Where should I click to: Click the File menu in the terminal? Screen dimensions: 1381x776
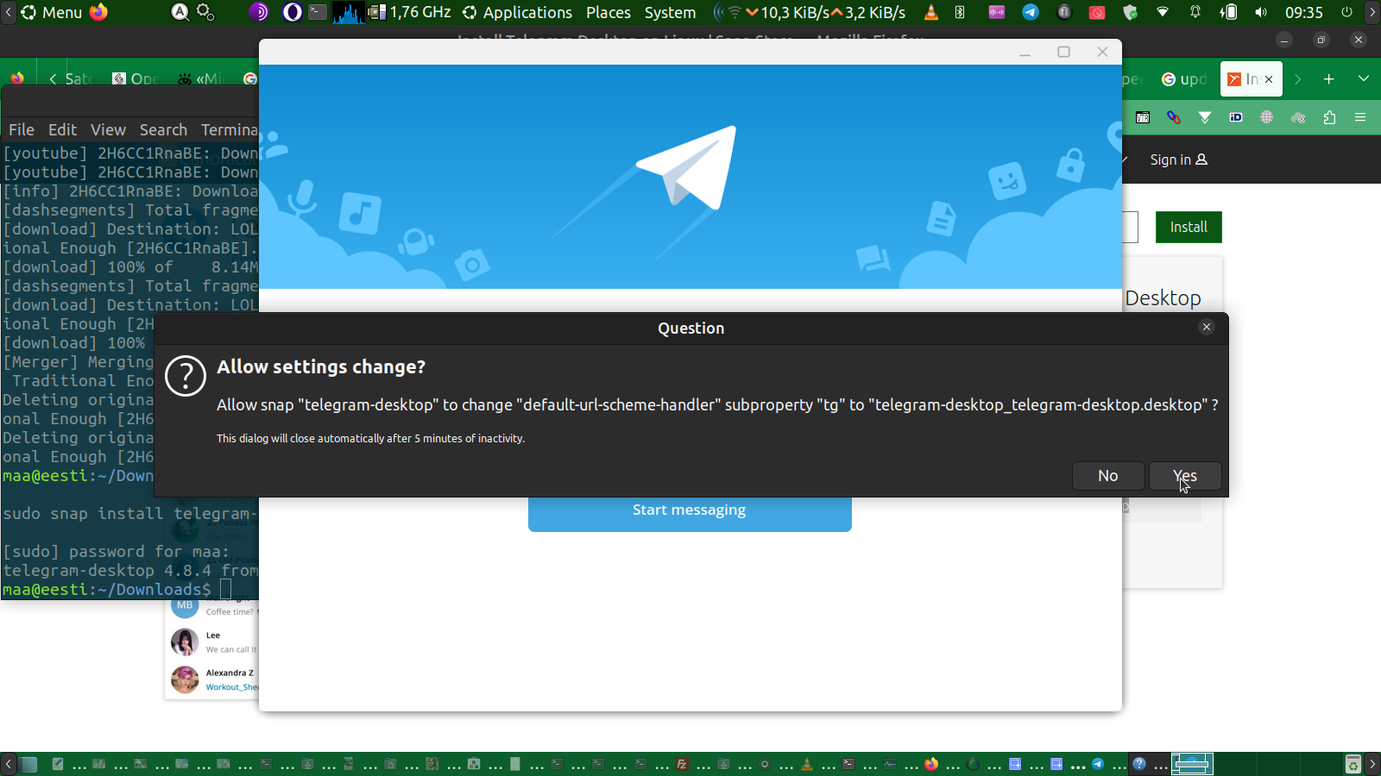click(x=22, y=129)
